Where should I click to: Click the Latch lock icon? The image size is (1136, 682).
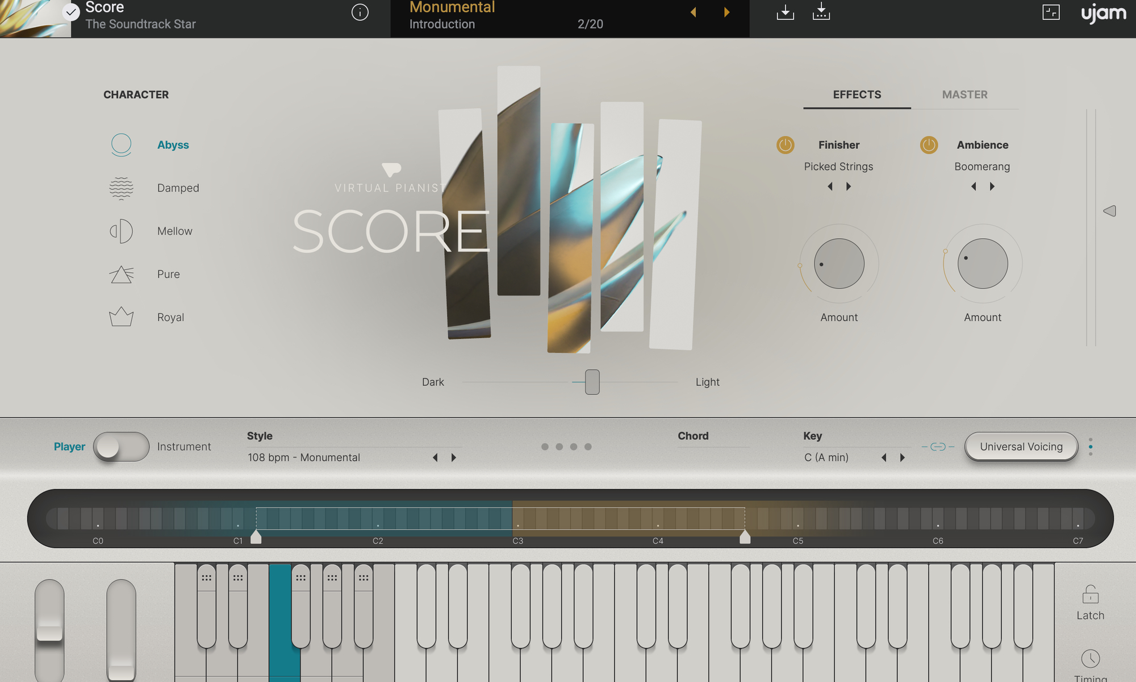(x=1090, y=594)
